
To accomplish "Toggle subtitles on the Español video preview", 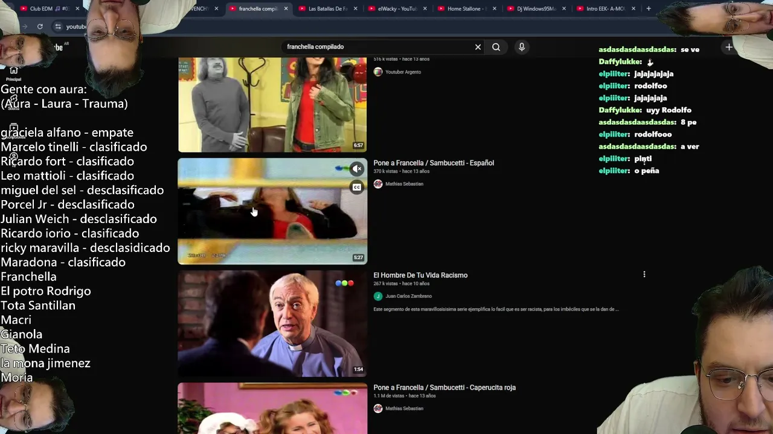I will [357, 187].
